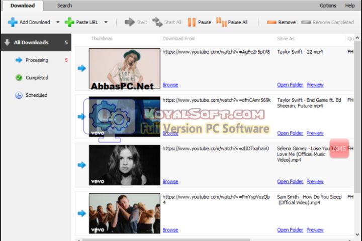The width and height of the screenshot is (362, 241).
Task: Click status arrow of Selena Gomez row
Action: tap(82, 165)
